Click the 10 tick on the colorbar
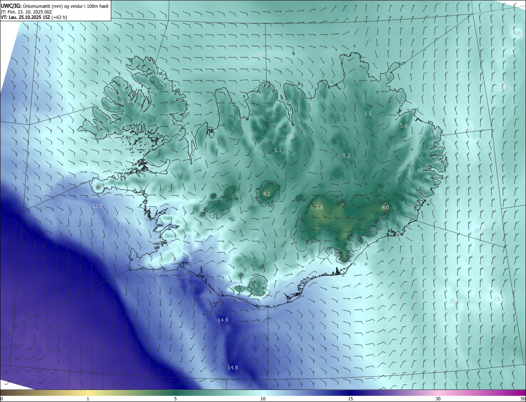The height and width of the screenshot is (402, 526). [263, 399]
